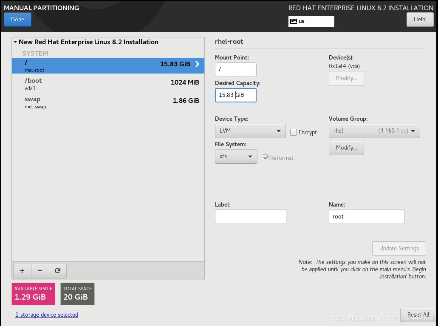
Task: Click the Label input field
Action: tap(251, 217)
